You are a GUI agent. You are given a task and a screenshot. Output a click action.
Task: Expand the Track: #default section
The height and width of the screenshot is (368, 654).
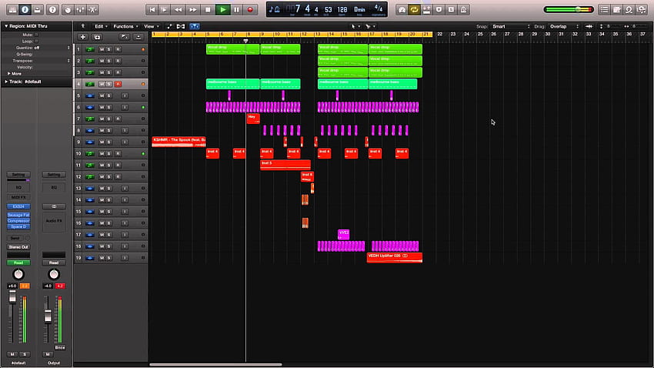(6, 82)
